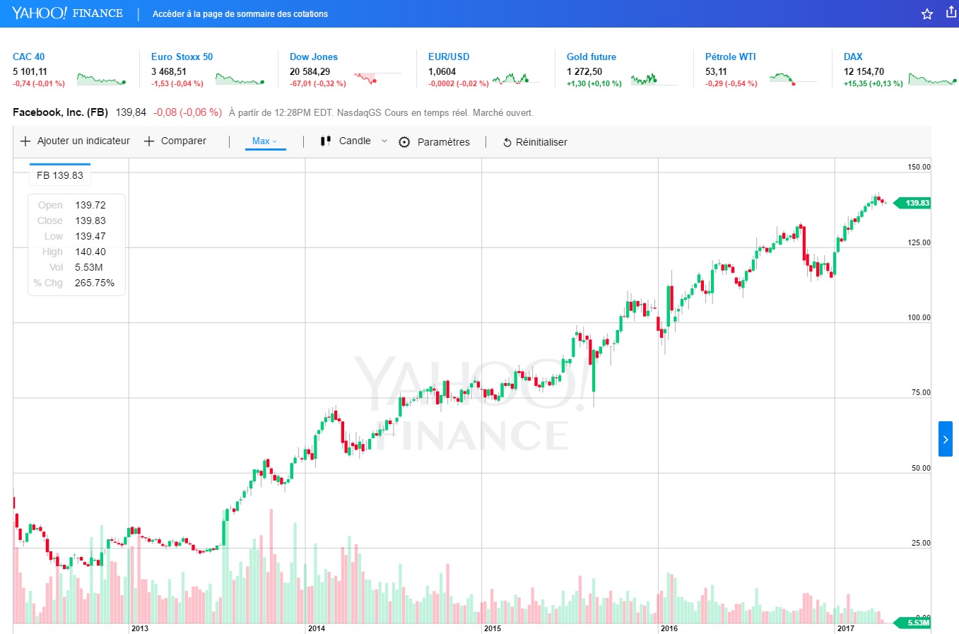The height and width of the screenshot is (634, 959).
Task: Click the 2013 label on the time axis
Action: pos(140,628)
